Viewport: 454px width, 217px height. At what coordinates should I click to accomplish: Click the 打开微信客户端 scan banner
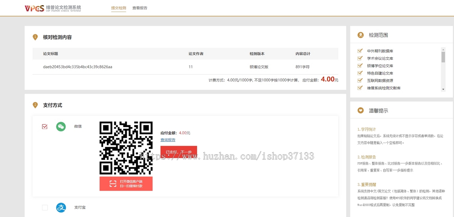tap(126, 184)
